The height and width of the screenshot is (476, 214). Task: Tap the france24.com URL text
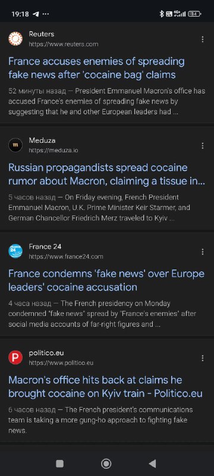click(66, 256)
